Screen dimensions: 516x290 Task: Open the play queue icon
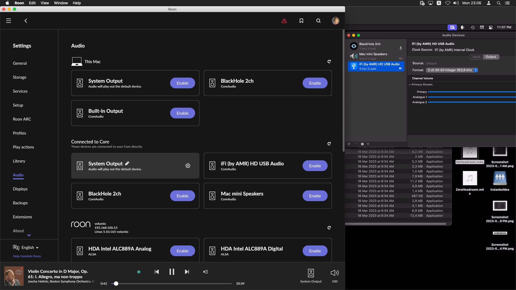pos(206,272)
